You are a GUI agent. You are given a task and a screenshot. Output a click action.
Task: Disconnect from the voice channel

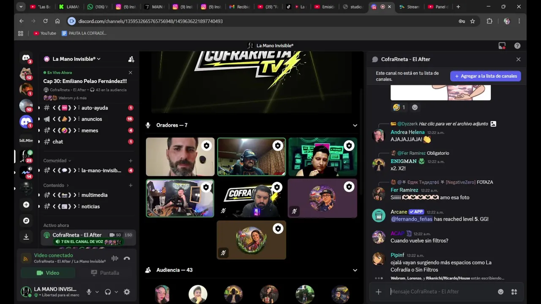pyautogui.click(x=127, y=258)
